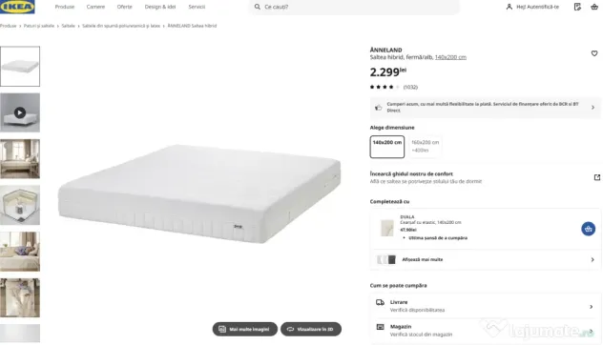This screenshot has height=345, width=603.
Task: Open the comfort guide external link icon
Action: coord(597,177)
